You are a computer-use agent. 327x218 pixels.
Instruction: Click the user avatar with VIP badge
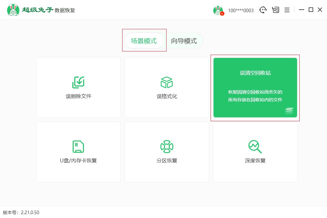(x=218, y=10)
